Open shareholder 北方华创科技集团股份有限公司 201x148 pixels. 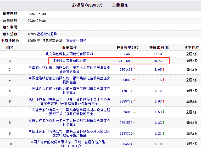(x=69, y=54)
